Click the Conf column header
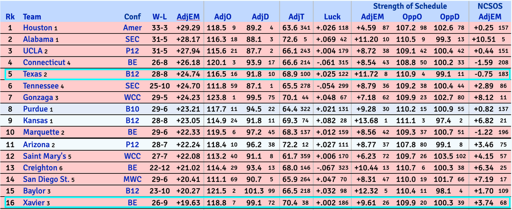Viewport: 512px width, 210px height. click(x=133, y=16)
